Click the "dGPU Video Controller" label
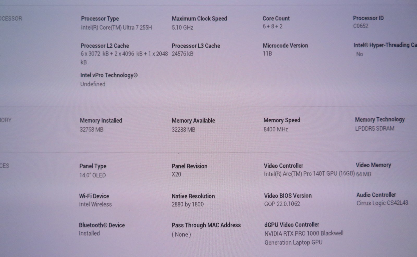The image size is (417, 257). (x=292, y=225)
